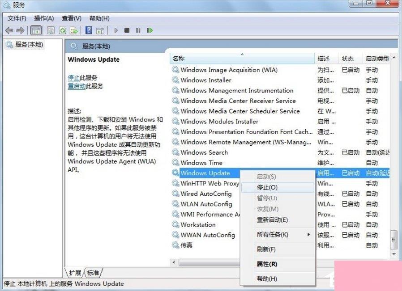Select Windows Management Instrumentation row
Viewport: 402px width, 291px height.
click(x=281, y=90)
